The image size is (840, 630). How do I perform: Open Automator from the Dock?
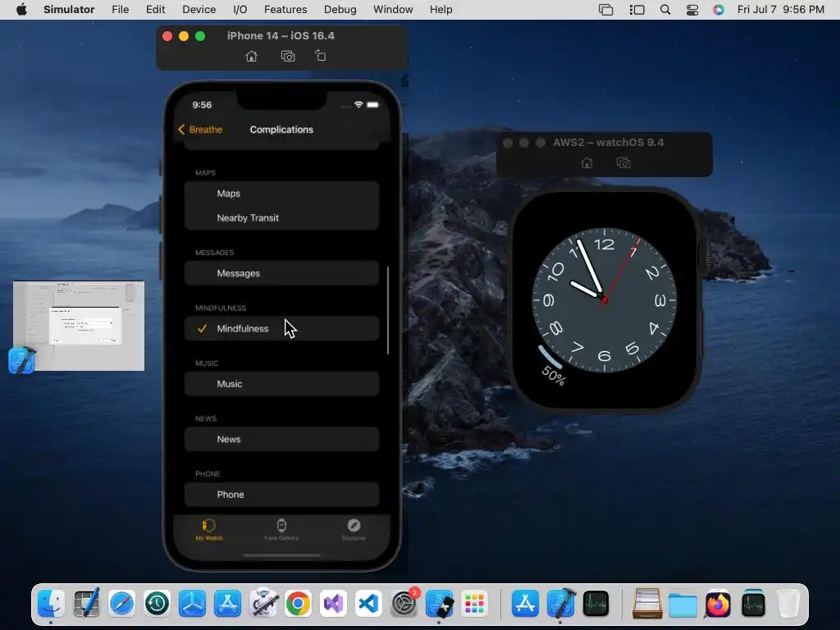263,604
